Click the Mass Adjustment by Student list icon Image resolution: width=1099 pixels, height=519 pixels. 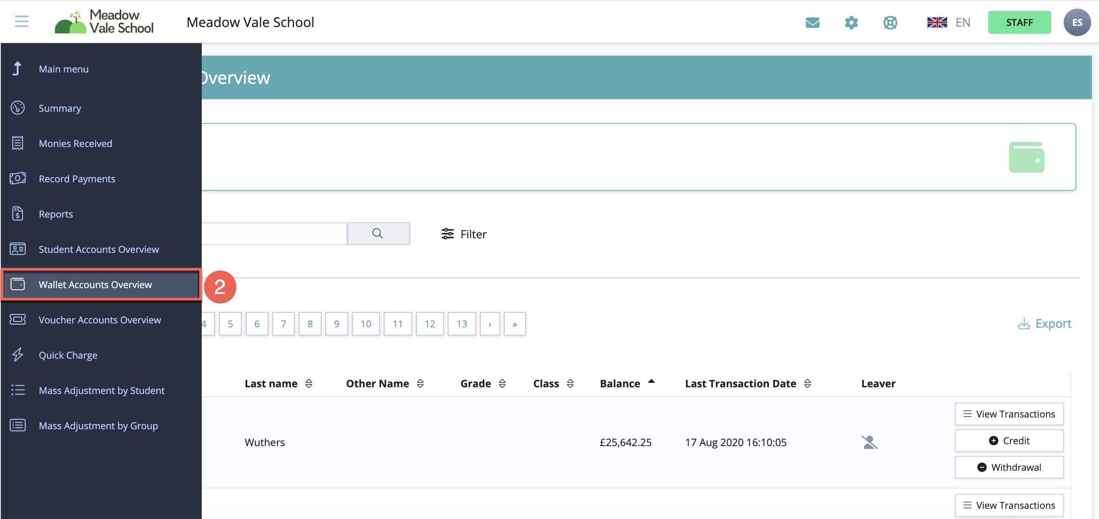tap(18, 390)
